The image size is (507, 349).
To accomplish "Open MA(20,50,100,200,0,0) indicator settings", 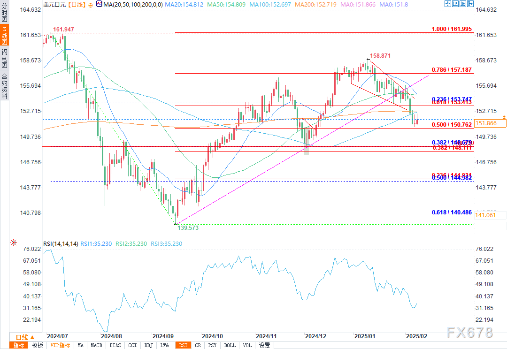I will 132,4.
